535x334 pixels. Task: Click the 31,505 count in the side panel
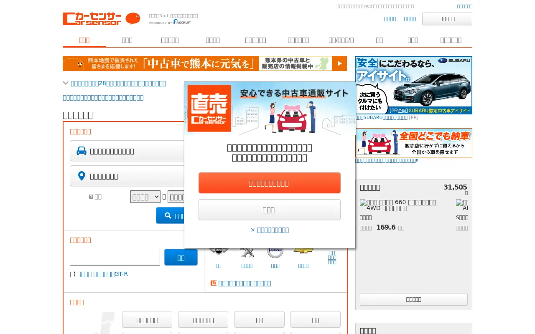coord(455,187)
